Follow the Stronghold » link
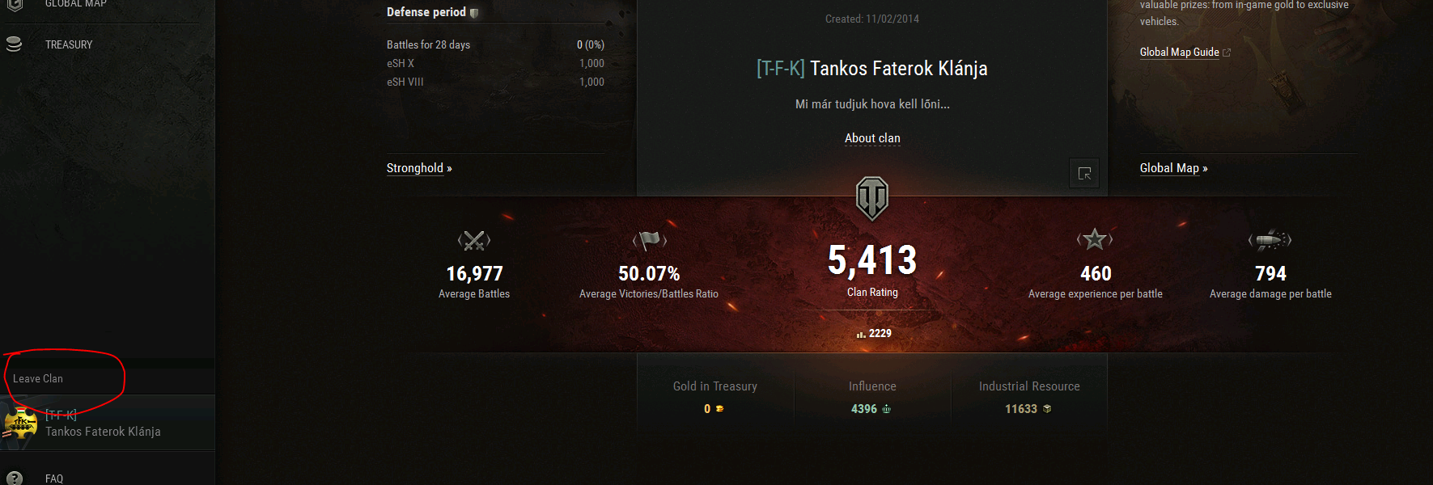1433x485 pixels. coord(419,168)
